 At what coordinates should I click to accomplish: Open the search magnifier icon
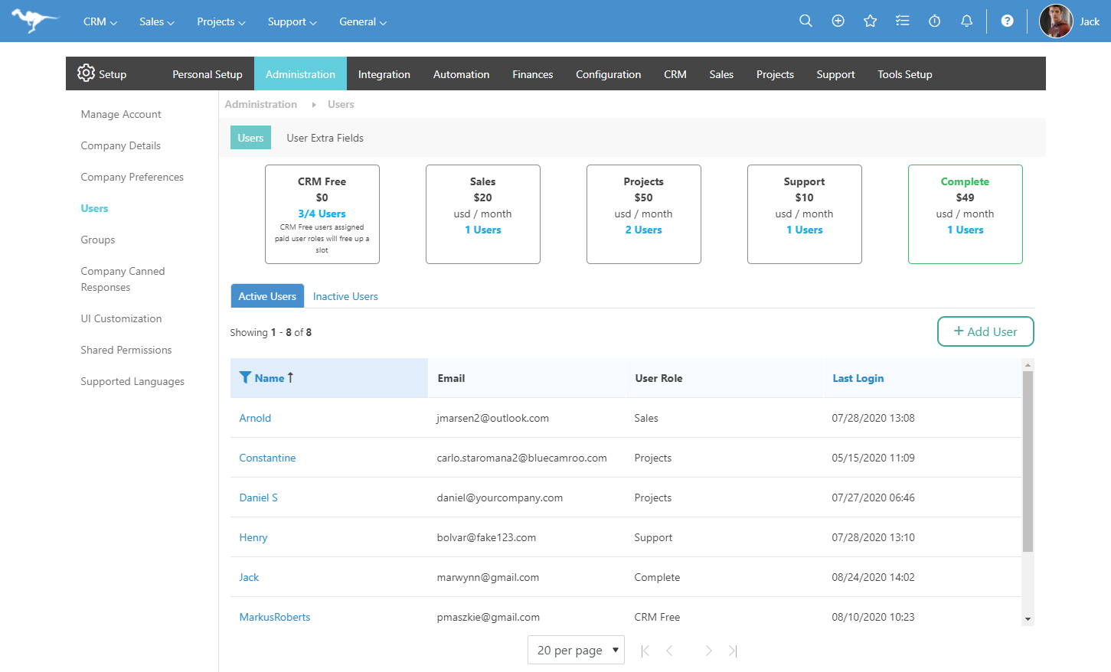(805, 21)
